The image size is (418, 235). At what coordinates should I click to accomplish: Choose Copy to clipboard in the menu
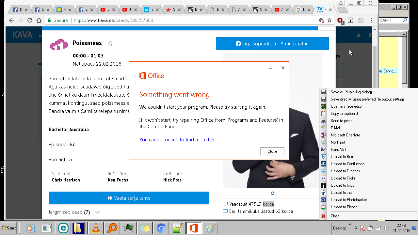pyautogui.click(x=344, y=114)
